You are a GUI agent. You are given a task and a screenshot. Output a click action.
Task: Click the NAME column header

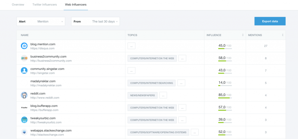coord(25,35)
